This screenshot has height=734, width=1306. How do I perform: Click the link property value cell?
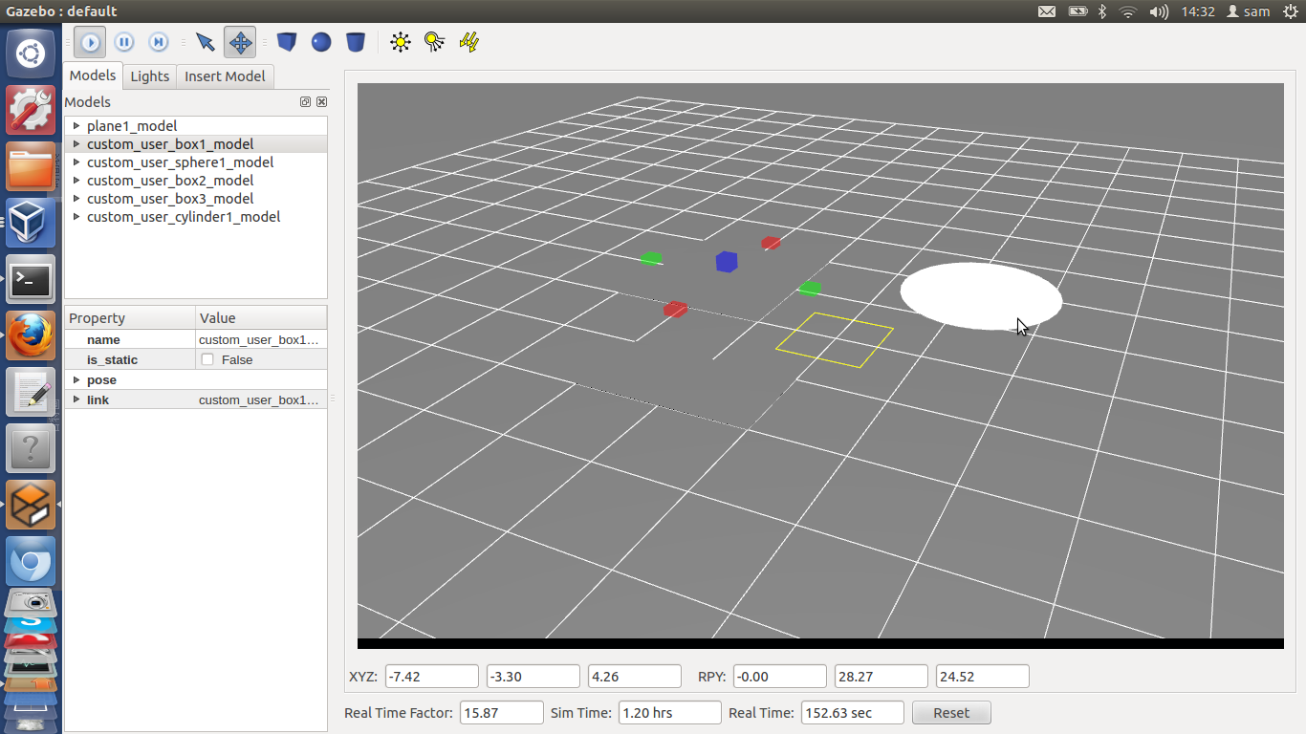[261, 399]
